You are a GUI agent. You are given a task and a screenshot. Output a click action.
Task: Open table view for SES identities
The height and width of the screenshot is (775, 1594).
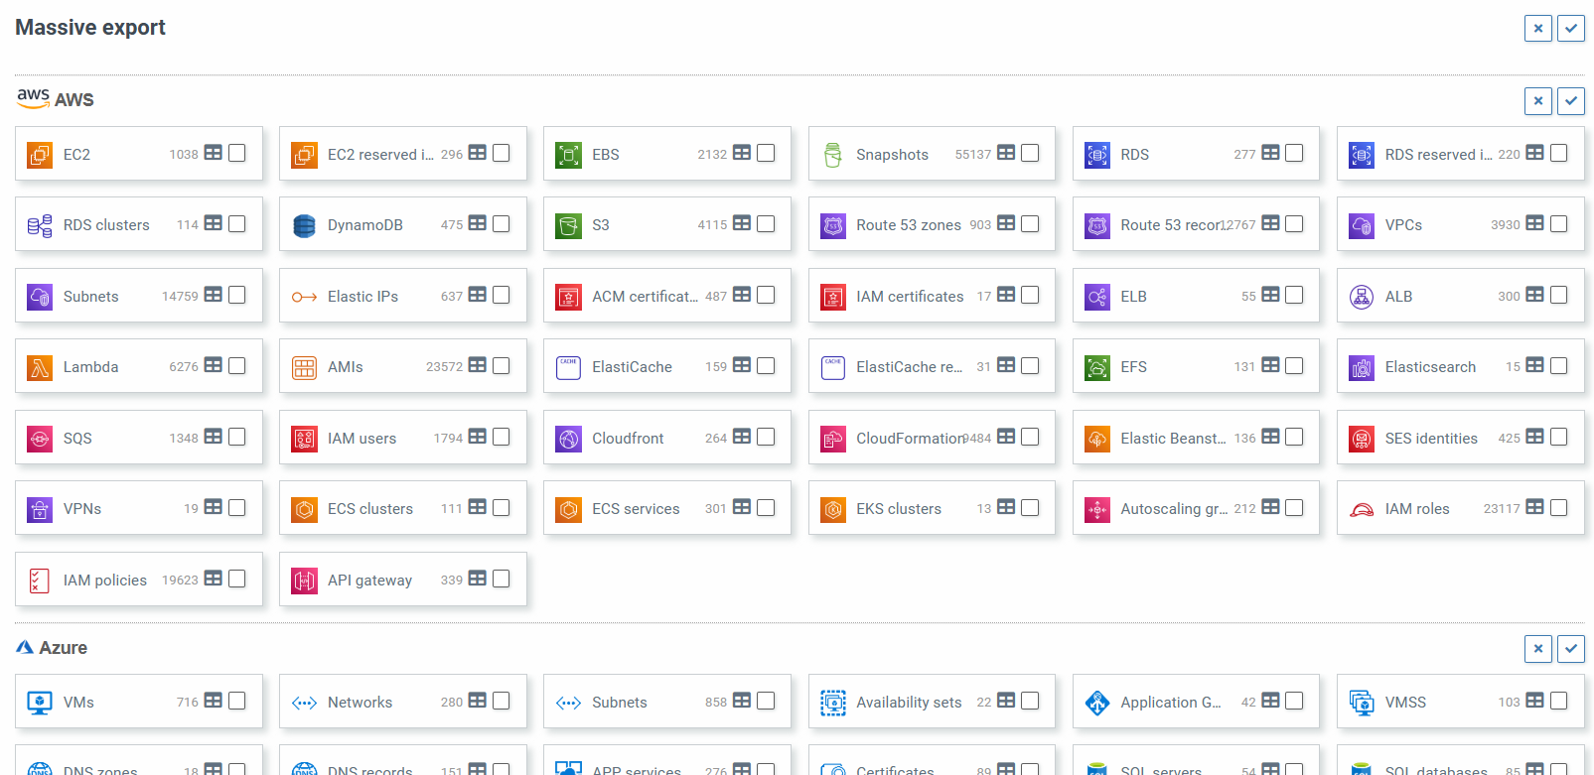point(1535,437)
